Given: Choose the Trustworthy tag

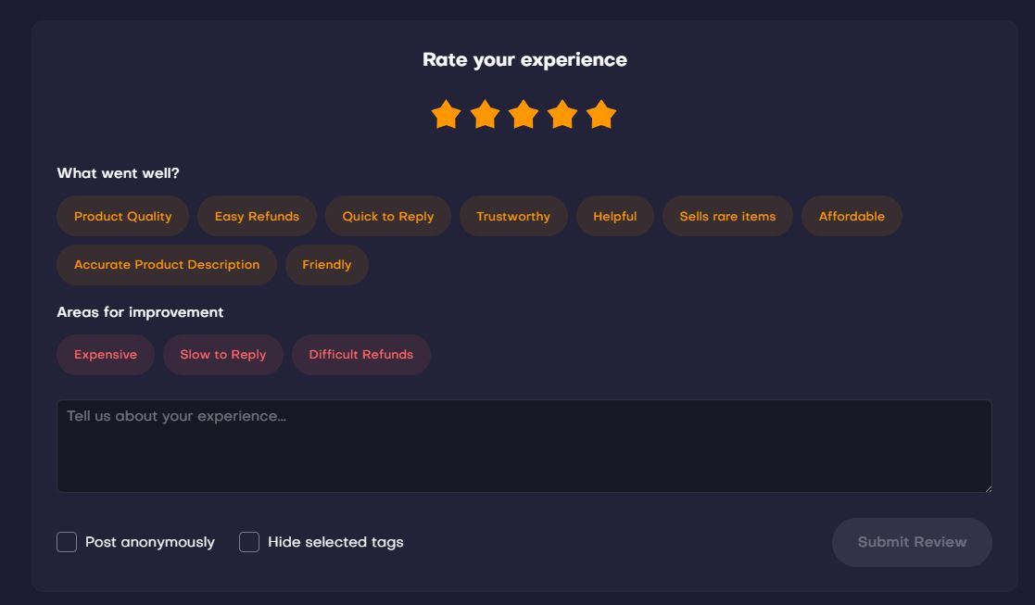Looking at the screenshot, I should pos(513,216).
